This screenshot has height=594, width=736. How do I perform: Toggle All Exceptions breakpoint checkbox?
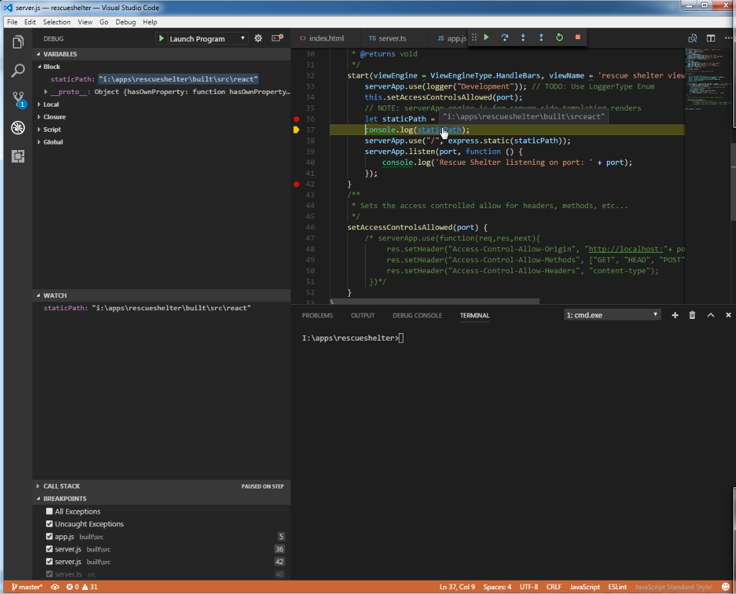point(49,512)
